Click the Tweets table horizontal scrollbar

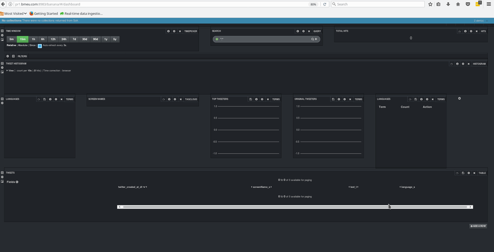(x=295, y=207)
